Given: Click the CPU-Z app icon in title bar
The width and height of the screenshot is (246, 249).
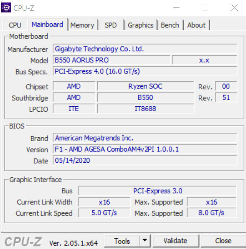Looking at the screenshot, I should [x=6, y=7].
